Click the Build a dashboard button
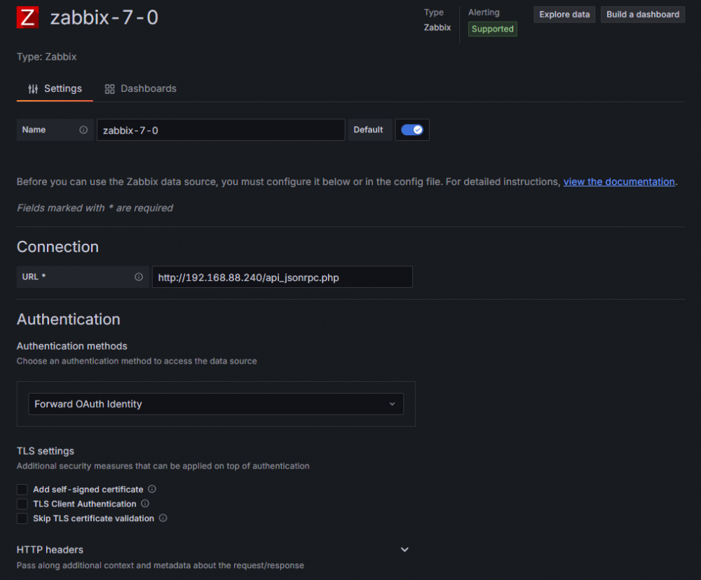The height and width of the screenshot is (580, 701). pyautogui.click(x=643, y=14)
